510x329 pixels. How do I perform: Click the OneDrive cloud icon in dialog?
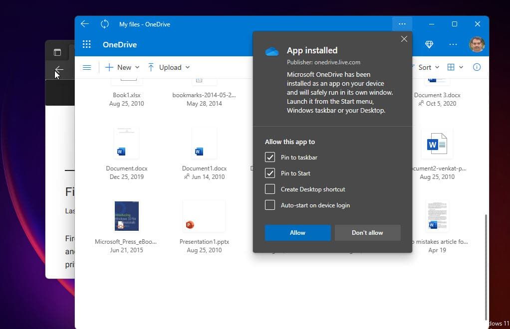(272, 51)
